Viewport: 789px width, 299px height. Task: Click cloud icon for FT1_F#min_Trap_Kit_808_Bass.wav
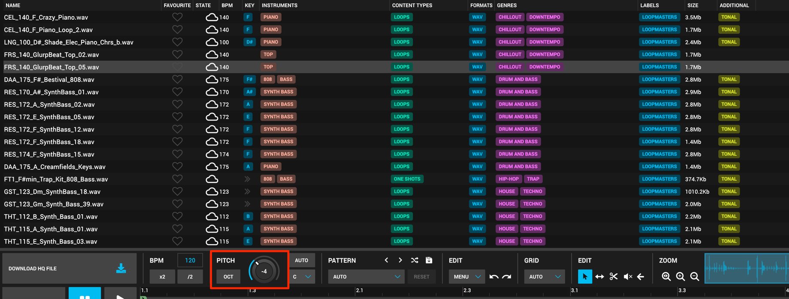[212, 179]
